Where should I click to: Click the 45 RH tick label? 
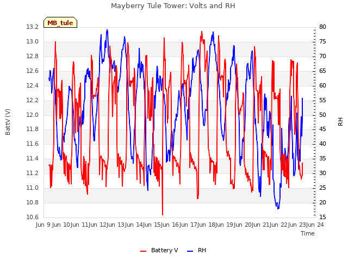[x=322, y=129]
